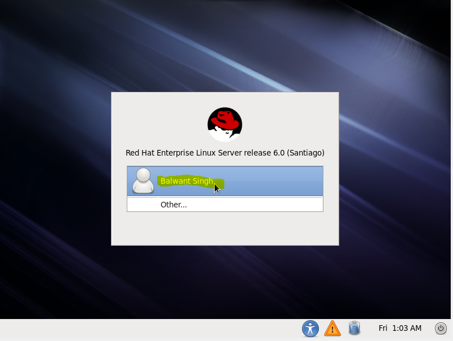The height and width of the screenshot is (341, 453).
Task: Open the accessibility preferences icon
Action: pos(310,329)
